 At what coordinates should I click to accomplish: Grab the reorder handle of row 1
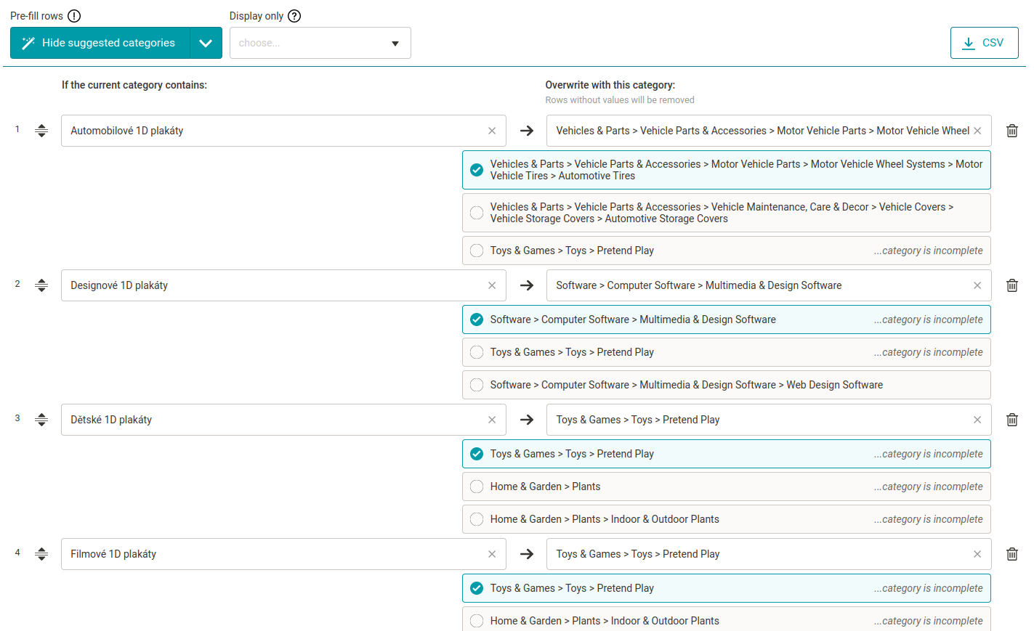pyautogui.click(x=41, y=131)
